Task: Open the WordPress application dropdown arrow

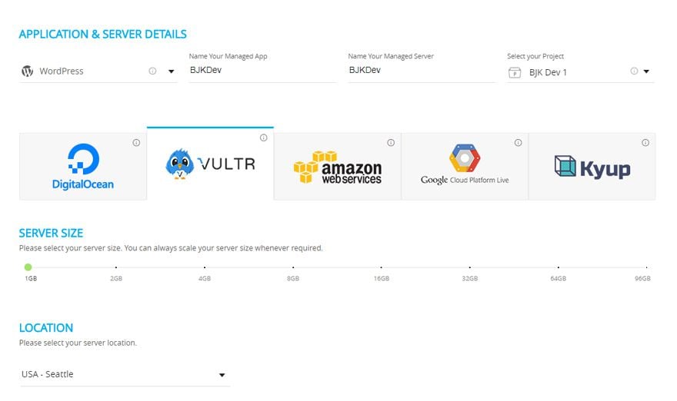Action: [171, 72]
